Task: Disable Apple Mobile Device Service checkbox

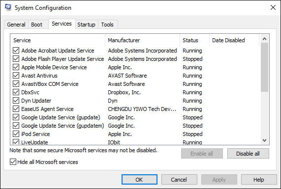Action: 16,67
